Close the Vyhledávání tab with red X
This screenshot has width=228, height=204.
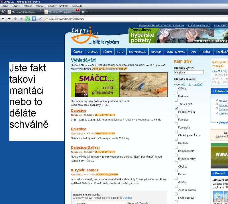pyautogui.click(x=78, y=10)
